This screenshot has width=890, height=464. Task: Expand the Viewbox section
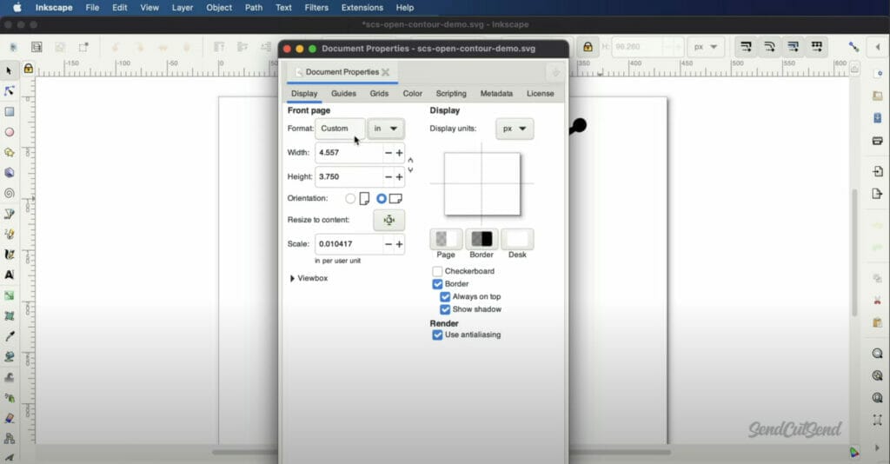coord(292,278)
